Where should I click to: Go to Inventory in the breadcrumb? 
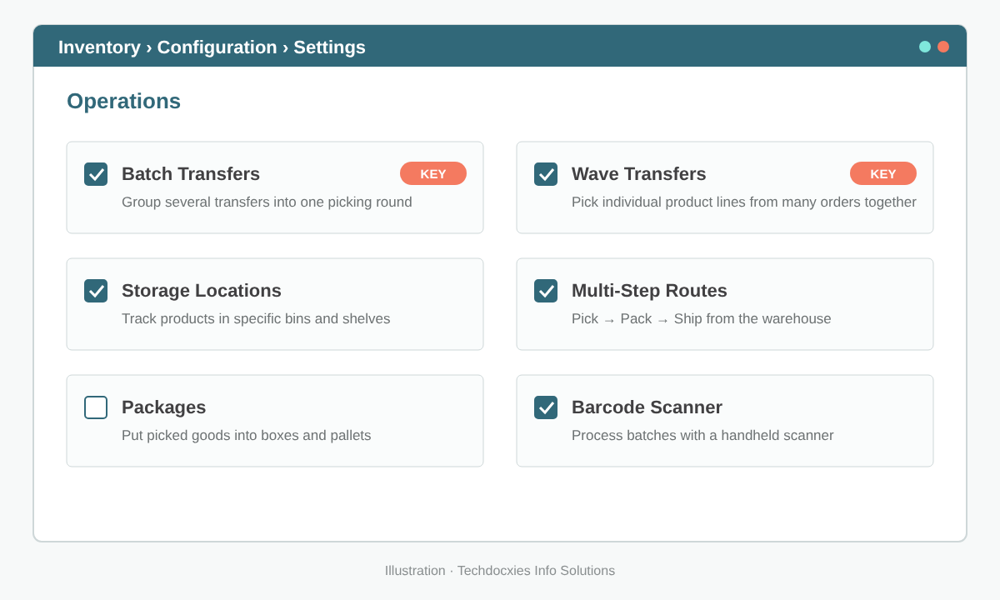pos(99,47)
